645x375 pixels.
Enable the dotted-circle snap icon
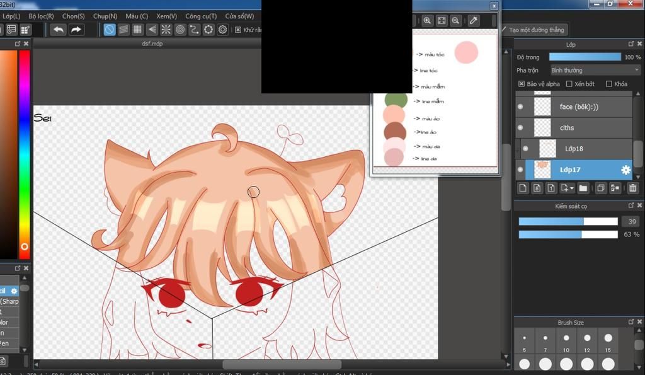[208, 30]
